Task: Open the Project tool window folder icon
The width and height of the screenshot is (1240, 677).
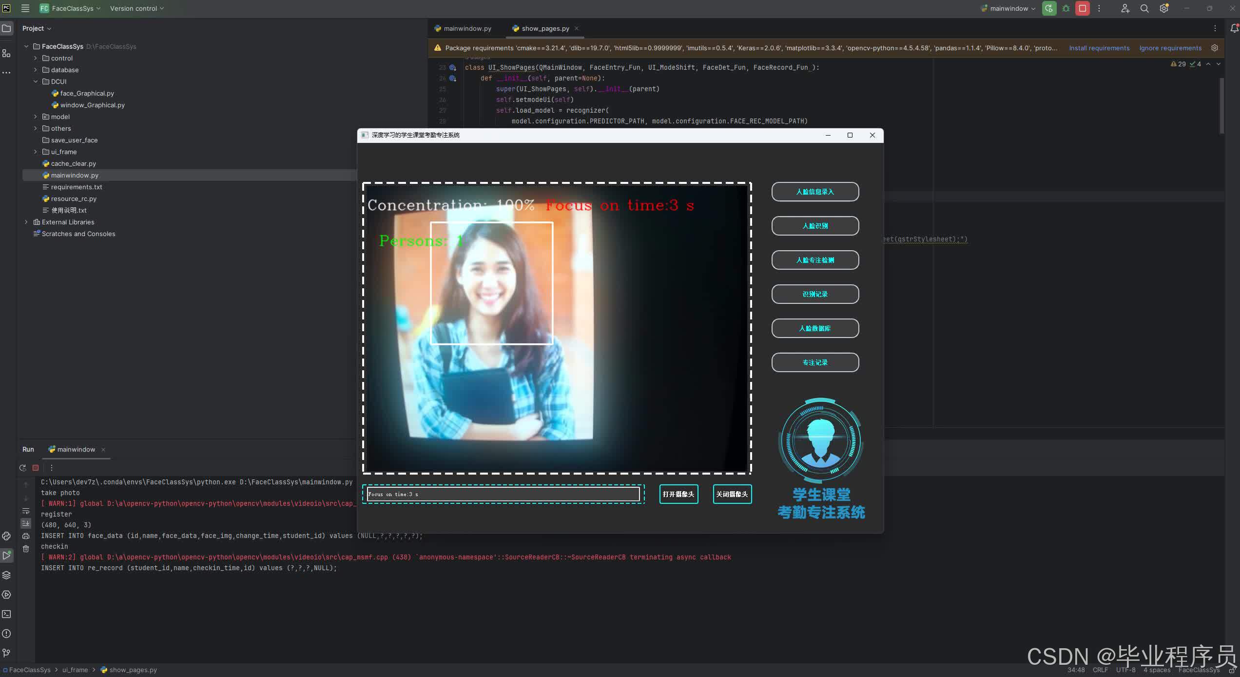Action: (6, 28)
